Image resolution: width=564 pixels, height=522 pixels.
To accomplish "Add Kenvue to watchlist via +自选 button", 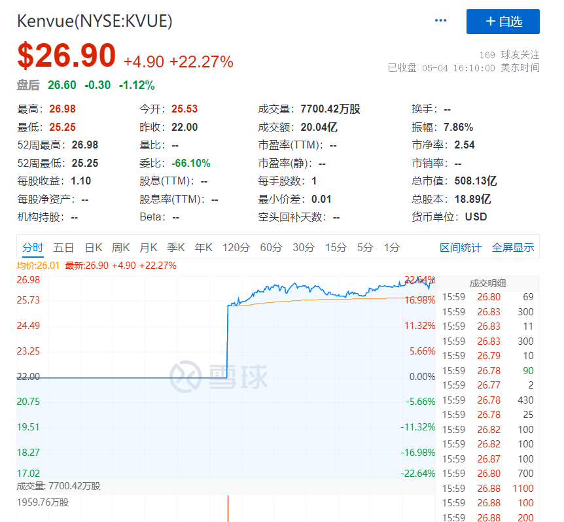I will pos(502,22).
